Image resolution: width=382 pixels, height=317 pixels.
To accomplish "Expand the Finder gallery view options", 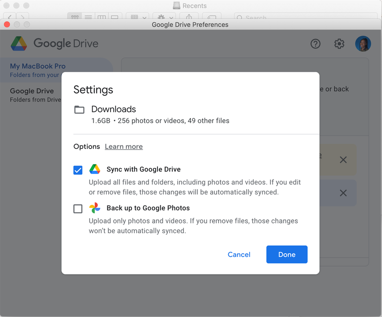I will tap(114, 16).
